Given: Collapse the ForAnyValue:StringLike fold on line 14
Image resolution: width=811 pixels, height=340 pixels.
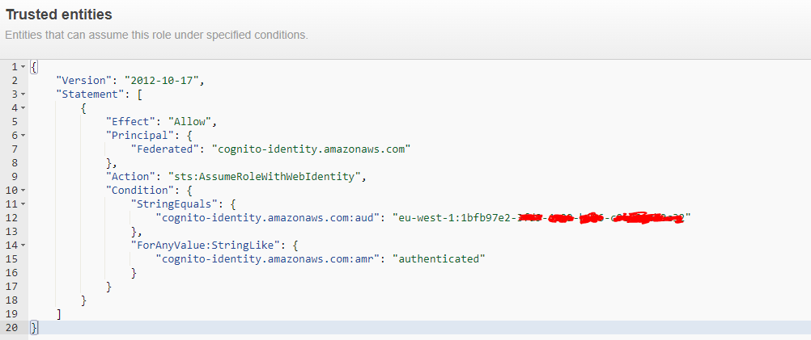Looking at the screenshot, I should pos(23,246).
